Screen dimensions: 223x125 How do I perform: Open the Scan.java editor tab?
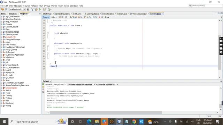pos(123,14)
